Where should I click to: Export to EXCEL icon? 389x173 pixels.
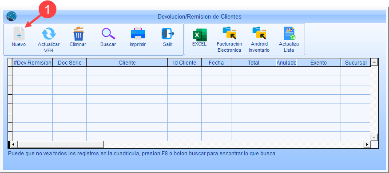200,35
